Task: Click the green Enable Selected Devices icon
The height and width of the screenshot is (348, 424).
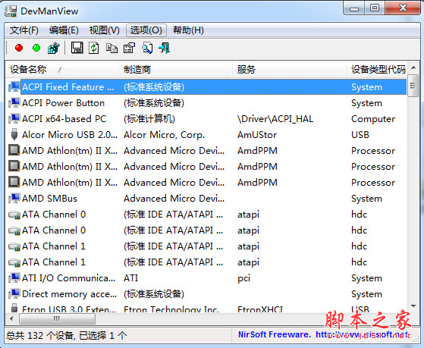Action: click(x=36, y=48)
